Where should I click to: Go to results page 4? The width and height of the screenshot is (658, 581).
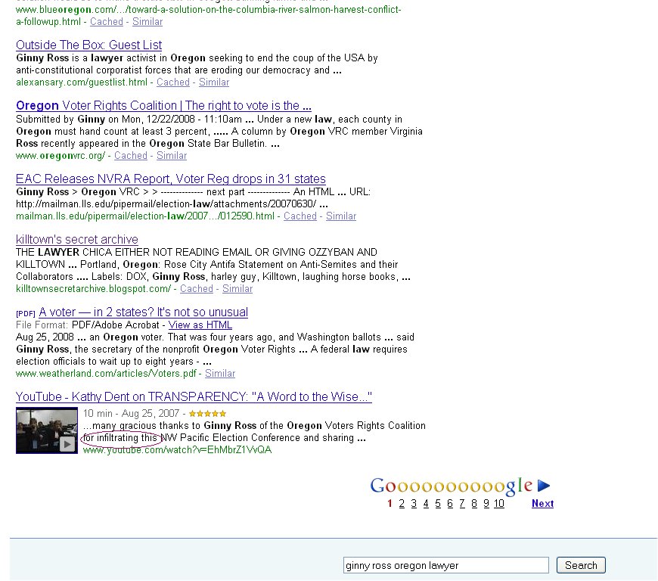point(426,503)
